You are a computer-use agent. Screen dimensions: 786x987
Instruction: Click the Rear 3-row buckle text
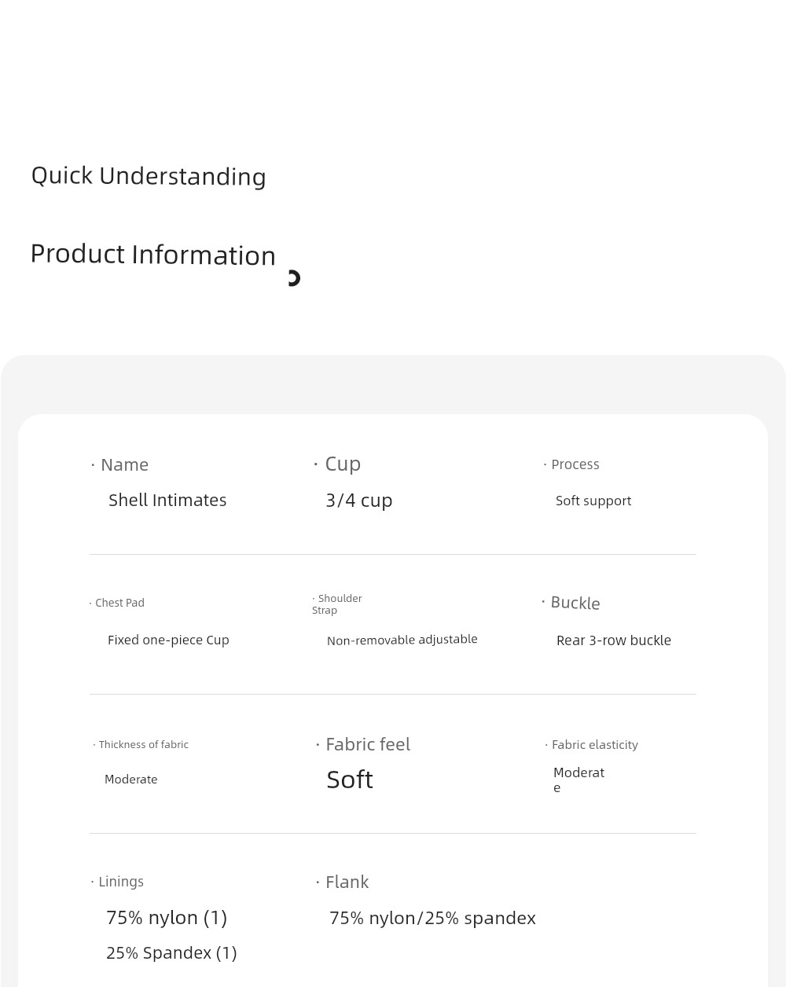[x=614, y=640]
